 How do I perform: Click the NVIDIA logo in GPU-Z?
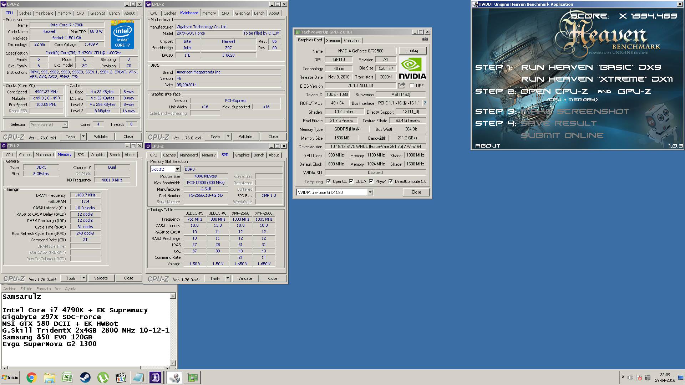(412, 68)
